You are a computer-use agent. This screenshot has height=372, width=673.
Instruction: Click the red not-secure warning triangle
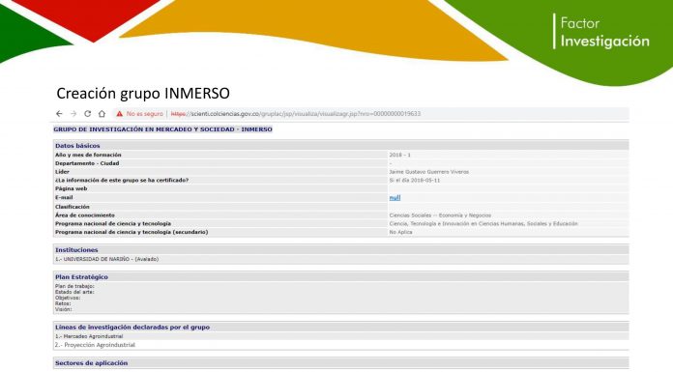pos(119,114)
